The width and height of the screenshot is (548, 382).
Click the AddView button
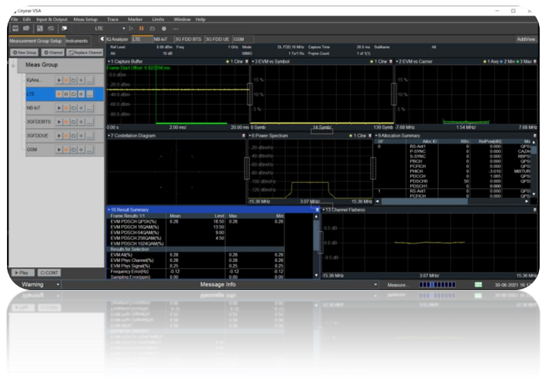[526, 39]
